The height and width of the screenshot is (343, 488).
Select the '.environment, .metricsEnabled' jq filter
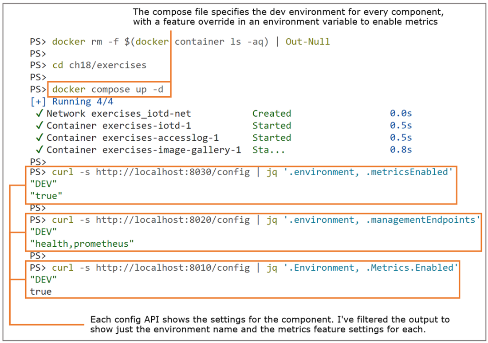368,172
